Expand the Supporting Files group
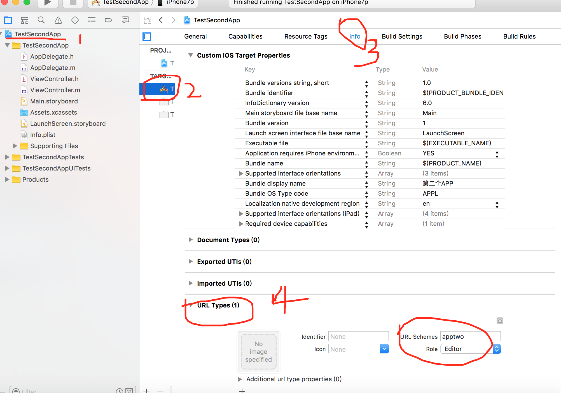This screenshot has width=561, height=393. pyautogui.click(x=15, y=146)
